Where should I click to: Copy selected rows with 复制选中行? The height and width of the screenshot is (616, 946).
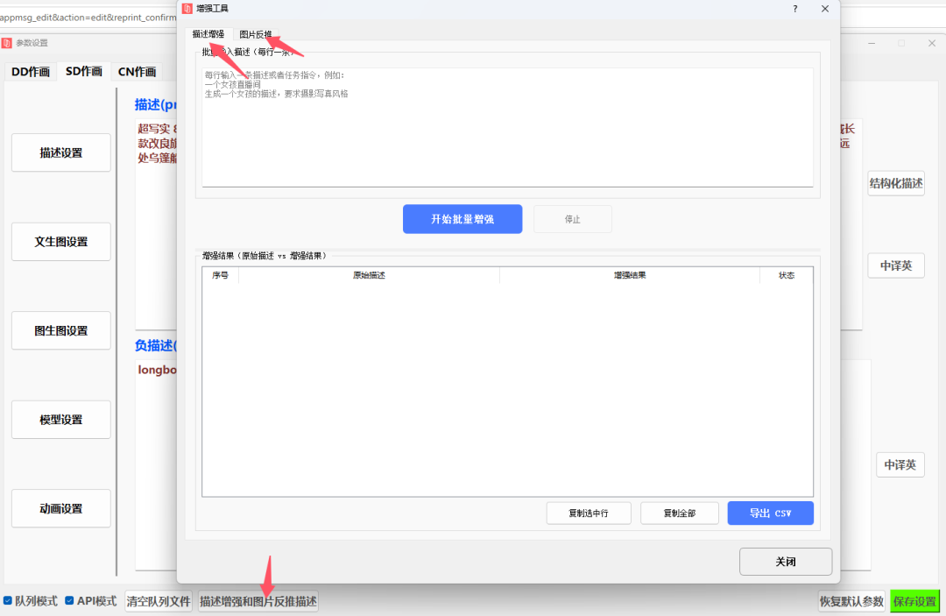point(589,513)
